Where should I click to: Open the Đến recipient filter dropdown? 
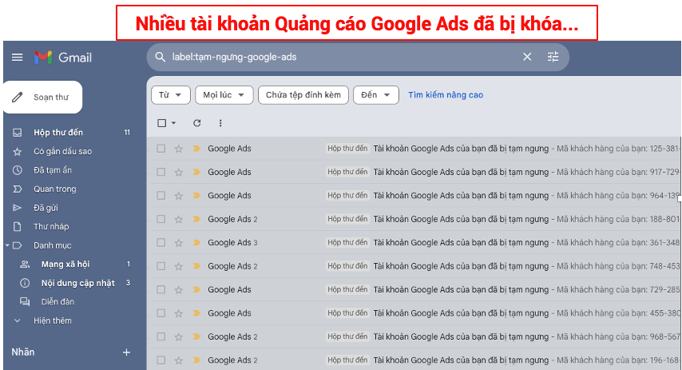pyautogui.click(x=376, y=95)
